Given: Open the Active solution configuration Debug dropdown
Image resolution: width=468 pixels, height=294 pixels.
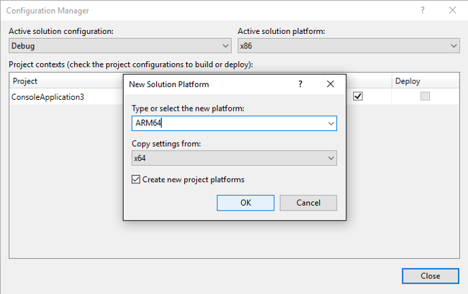Looking at the screenshot, I should [120, 46].
